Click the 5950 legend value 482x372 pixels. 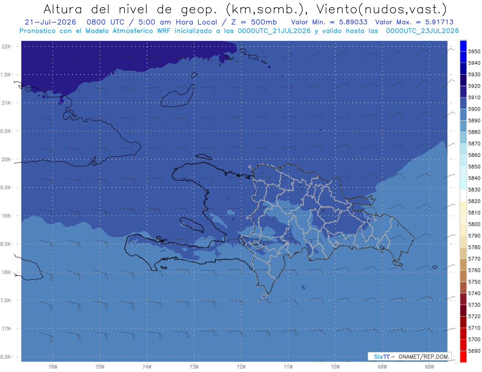pyautogui.click(x=474, y=51)
